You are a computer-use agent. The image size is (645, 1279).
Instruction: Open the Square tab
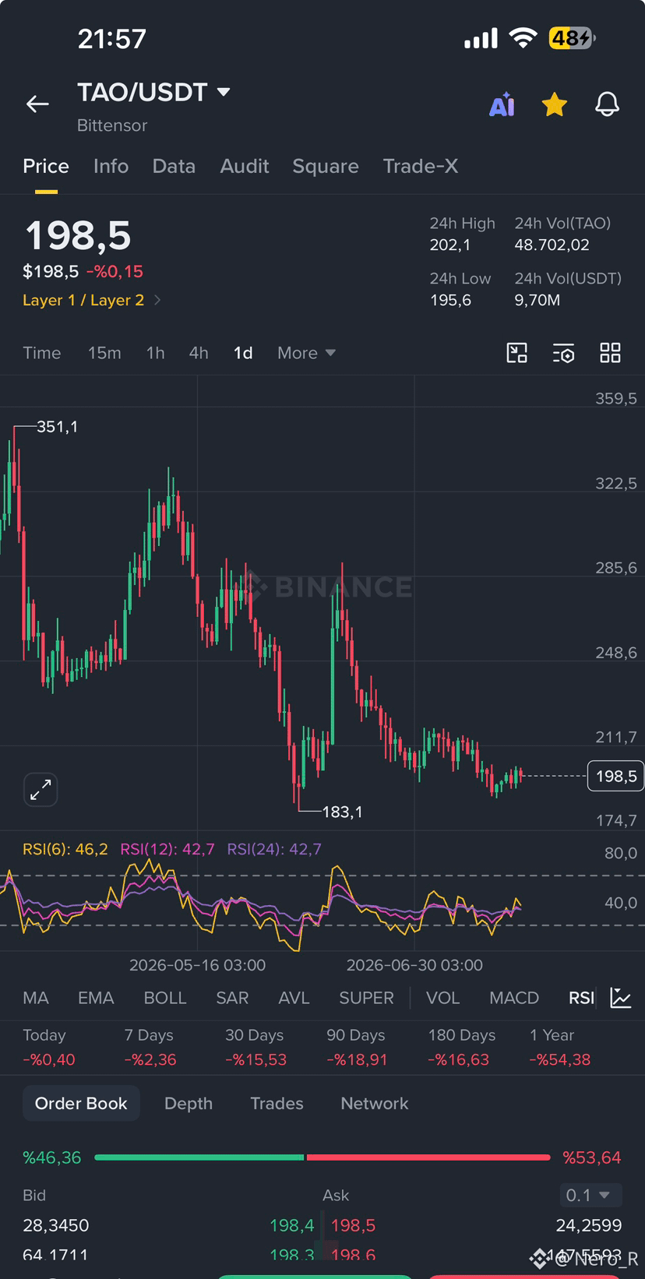click(326, 166)
